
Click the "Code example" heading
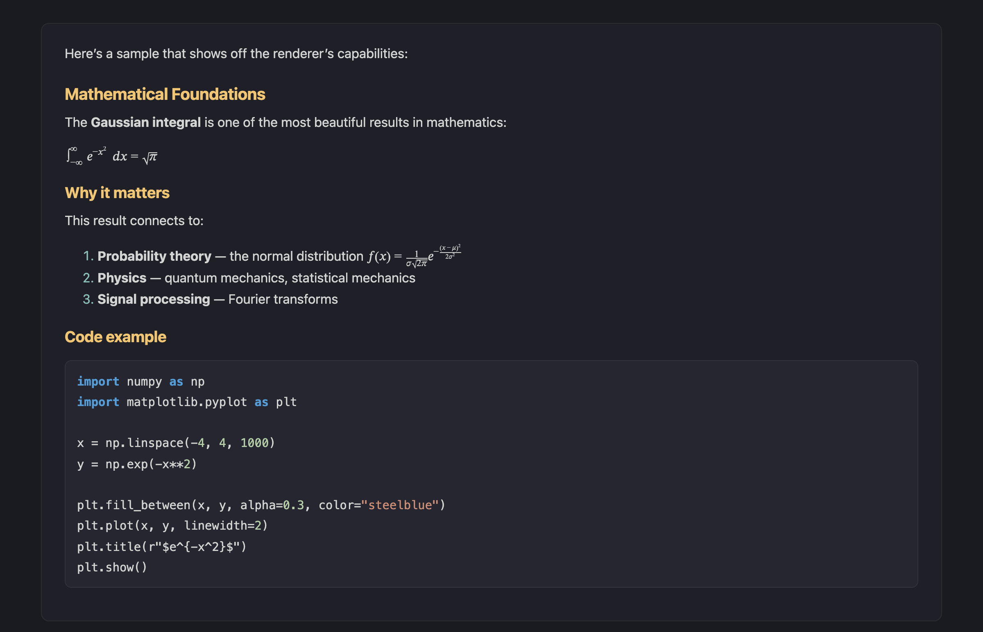[x=116, y=337]
